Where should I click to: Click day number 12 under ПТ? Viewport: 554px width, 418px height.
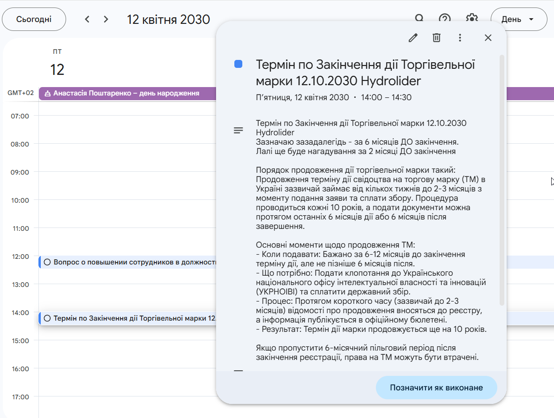coord(57,69)
